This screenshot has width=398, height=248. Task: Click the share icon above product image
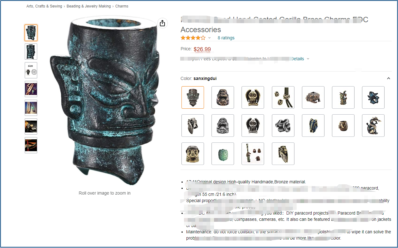click(x=162, y=23)
